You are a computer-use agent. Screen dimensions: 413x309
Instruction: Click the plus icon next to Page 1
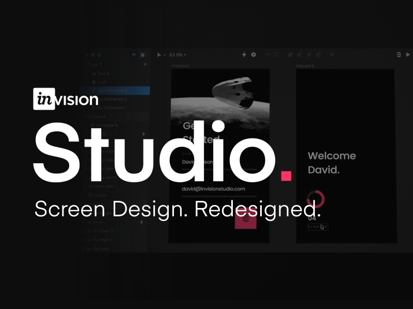point(145,64)
